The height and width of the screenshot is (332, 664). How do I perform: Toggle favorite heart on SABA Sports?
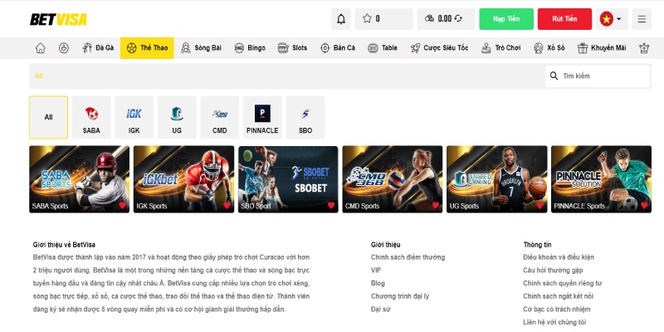coord(122,205)
